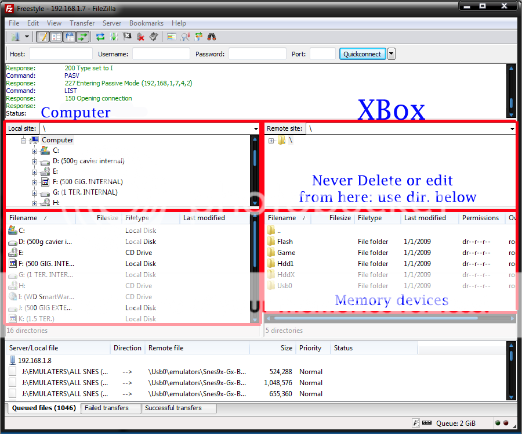Click the parent directory '..' folder icon
Viewport: 522px width, 434px height.
point(271,230)
